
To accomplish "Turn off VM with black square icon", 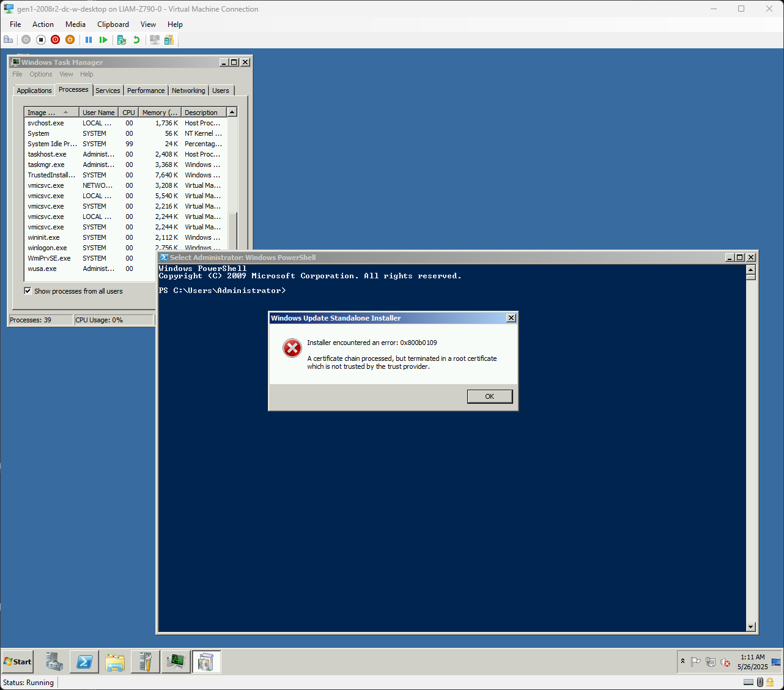I will click(41, 40).
